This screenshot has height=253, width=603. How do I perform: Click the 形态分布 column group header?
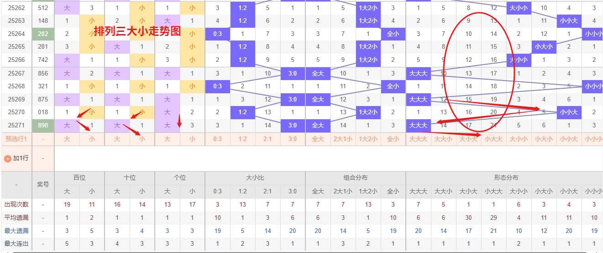(x=504, y=178)
